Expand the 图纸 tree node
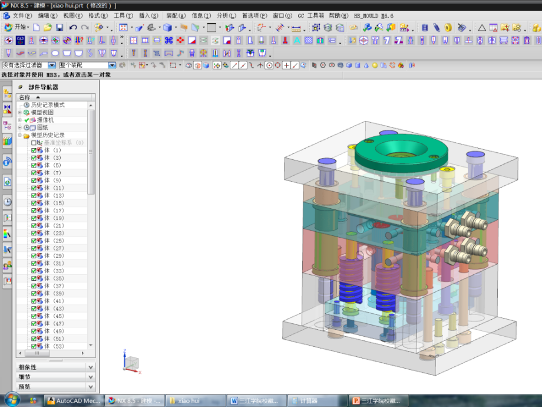Image resolution: width=542 pixels, height=407 pixels. click(19, 128)
